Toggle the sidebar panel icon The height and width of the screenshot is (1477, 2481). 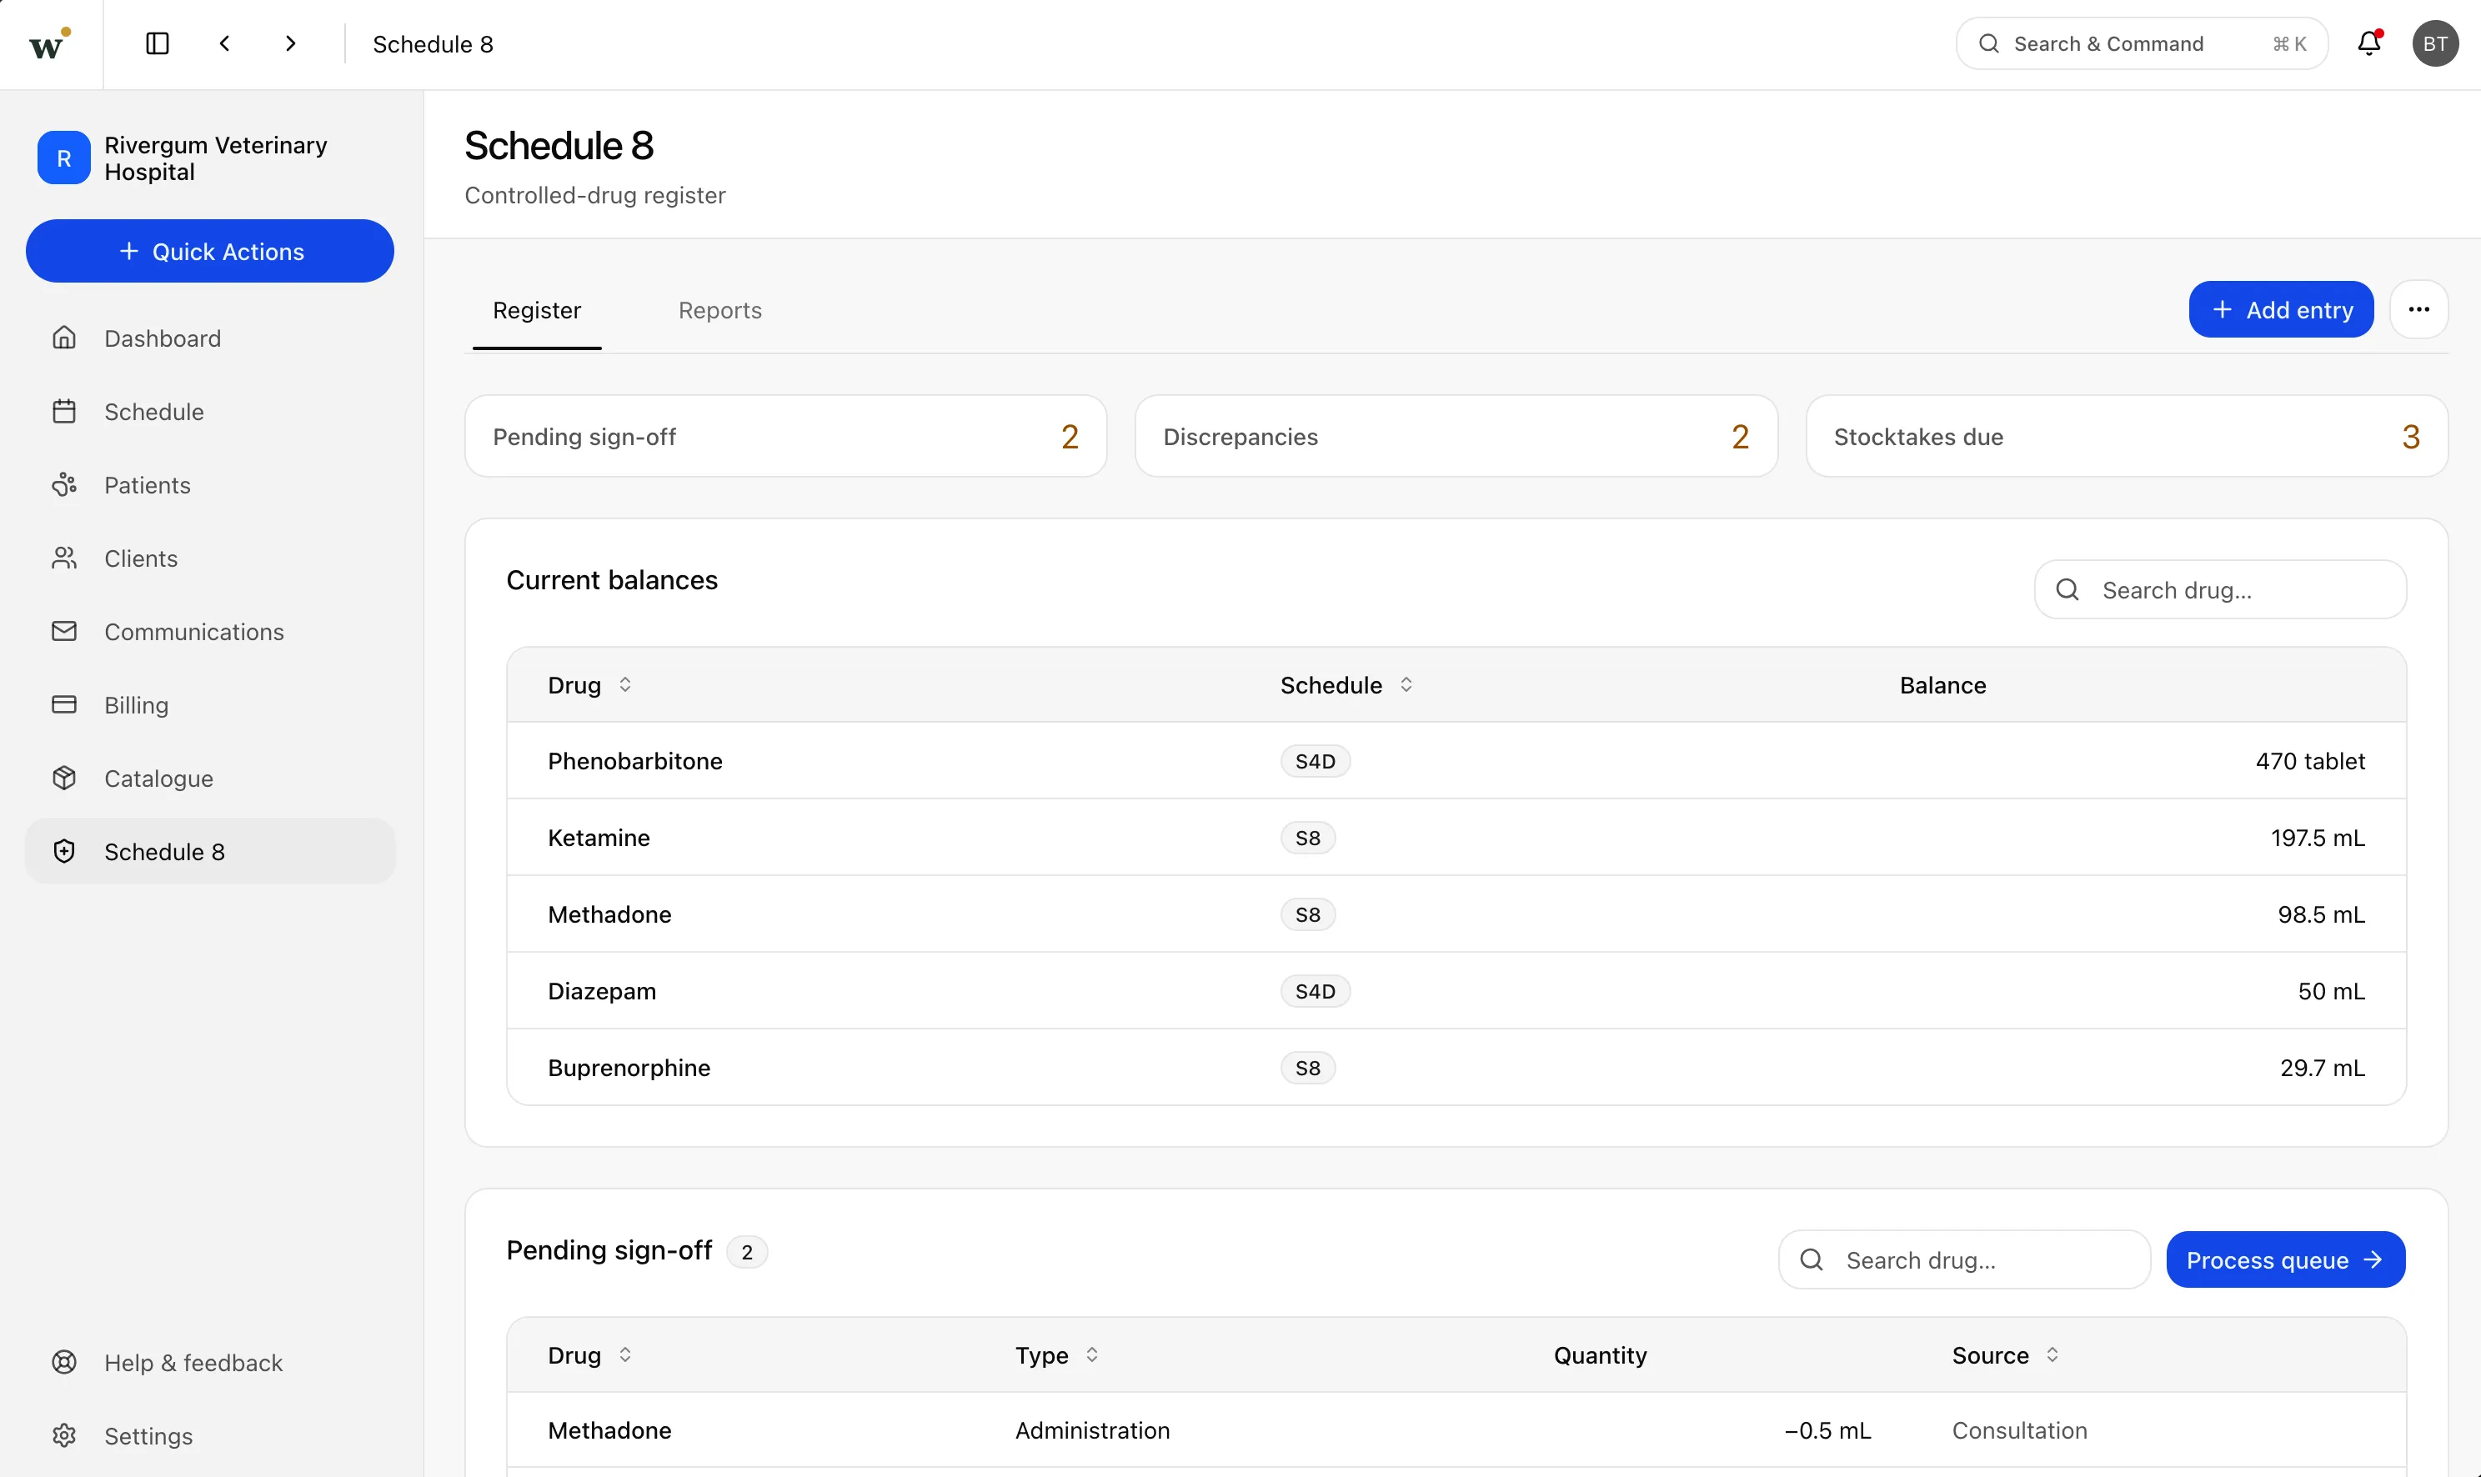tap(158, 44)
